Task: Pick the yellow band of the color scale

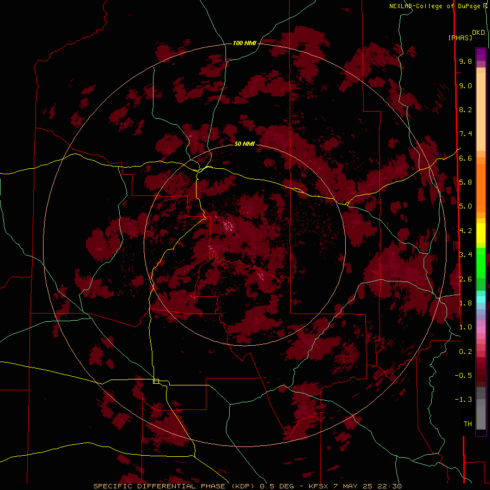Action: [481, 233]
